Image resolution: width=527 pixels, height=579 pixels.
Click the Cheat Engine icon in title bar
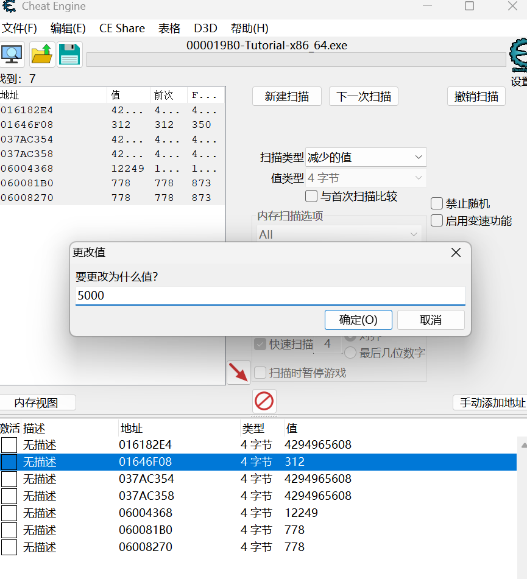pyautogui.click(x=9, y=7)
